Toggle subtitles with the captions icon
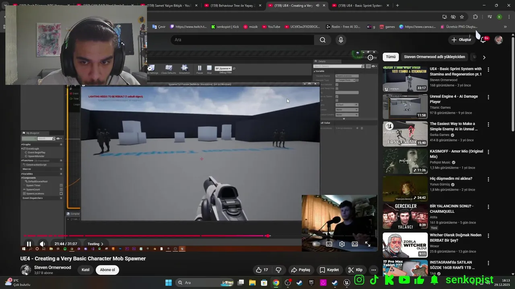 [x=329, y=244]
